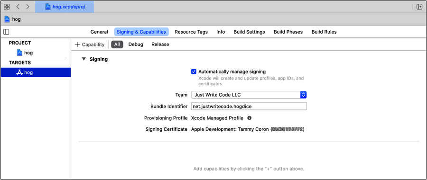Uncheck Automatically manage signing
The width and height of the screenshot is (427, 180).
(x=194, y=72)
